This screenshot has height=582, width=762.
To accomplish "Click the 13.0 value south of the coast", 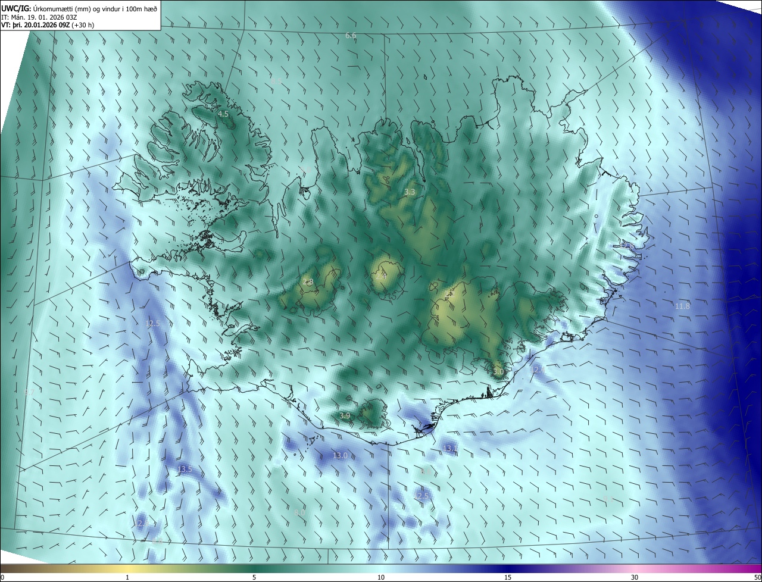I will (340, 456).
